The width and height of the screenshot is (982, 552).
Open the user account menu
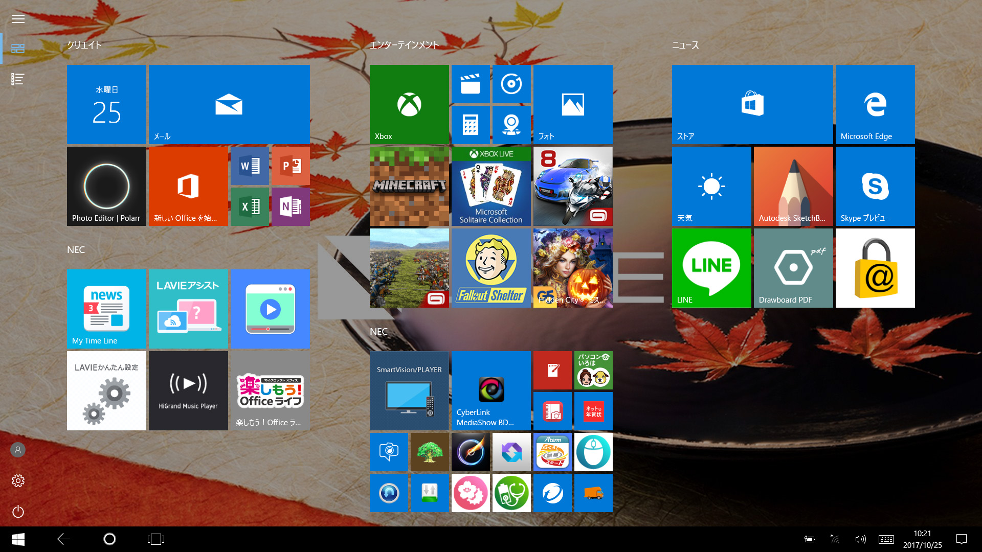18,450
